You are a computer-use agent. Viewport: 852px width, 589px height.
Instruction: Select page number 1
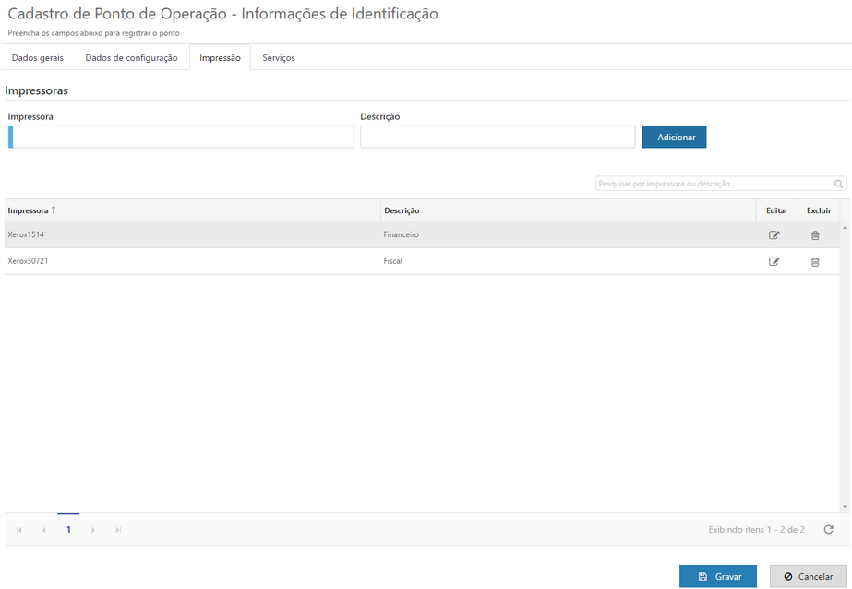[68, 529]
